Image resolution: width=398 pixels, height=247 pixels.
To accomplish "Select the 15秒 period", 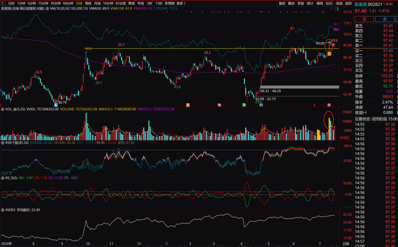I will pyautogui.click(x=159, y=3).
